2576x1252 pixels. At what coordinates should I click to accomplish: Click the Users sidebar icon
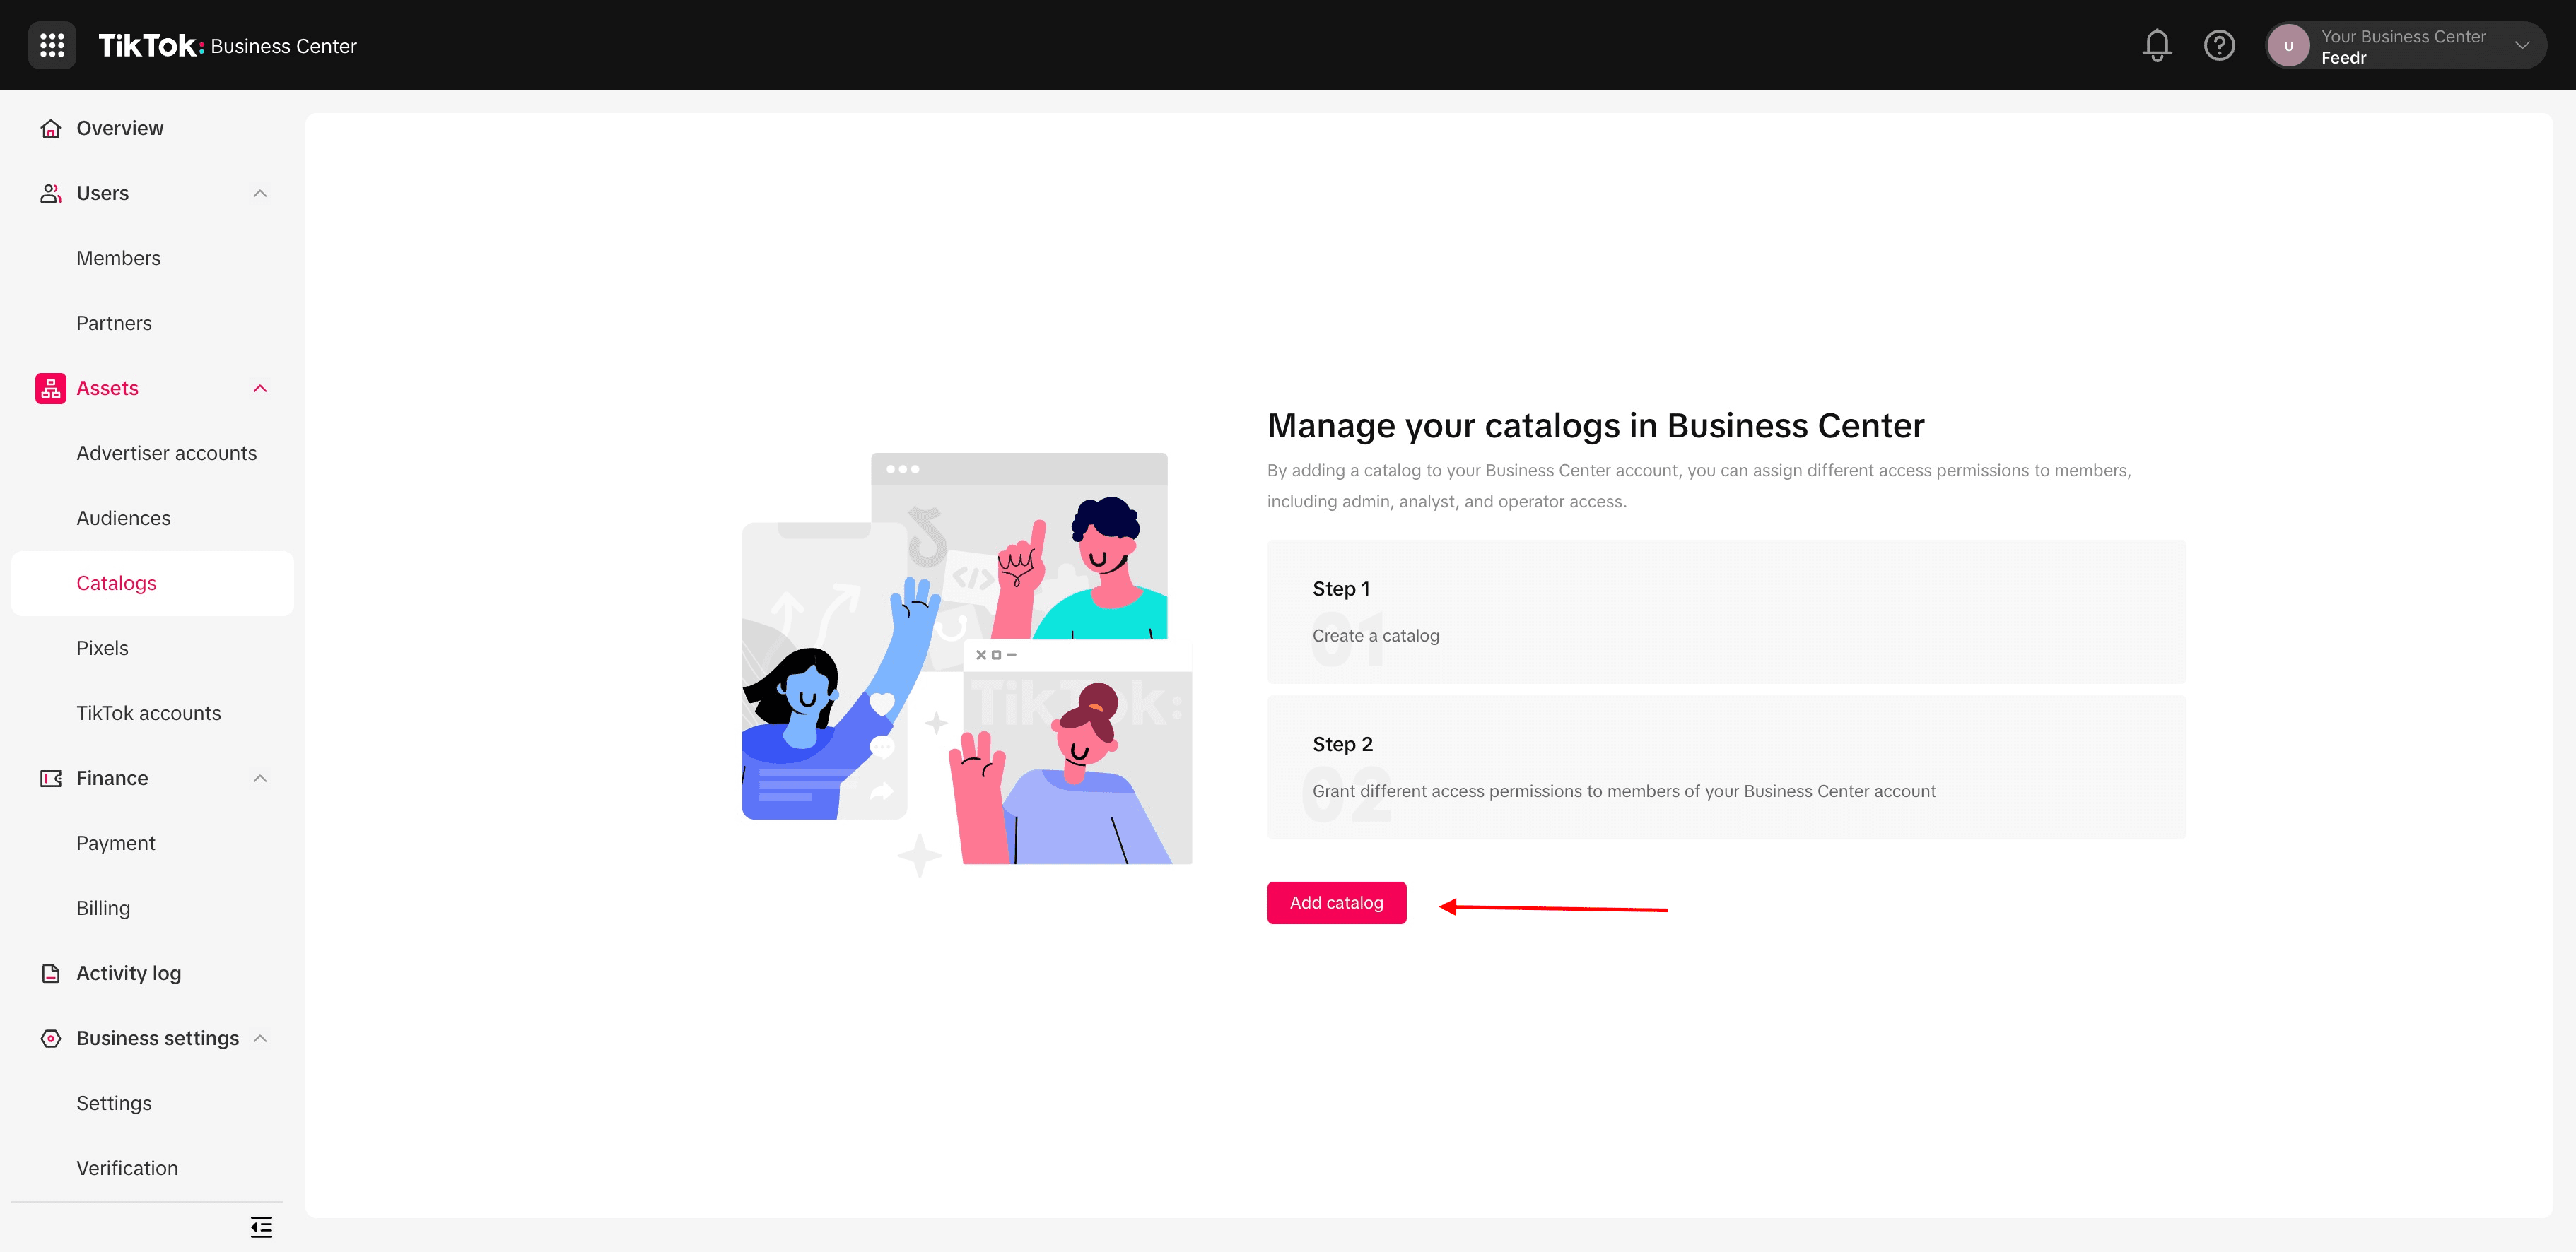(51, 193)
